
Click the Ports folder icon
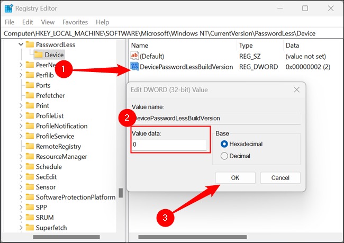(x=30, y=85)
